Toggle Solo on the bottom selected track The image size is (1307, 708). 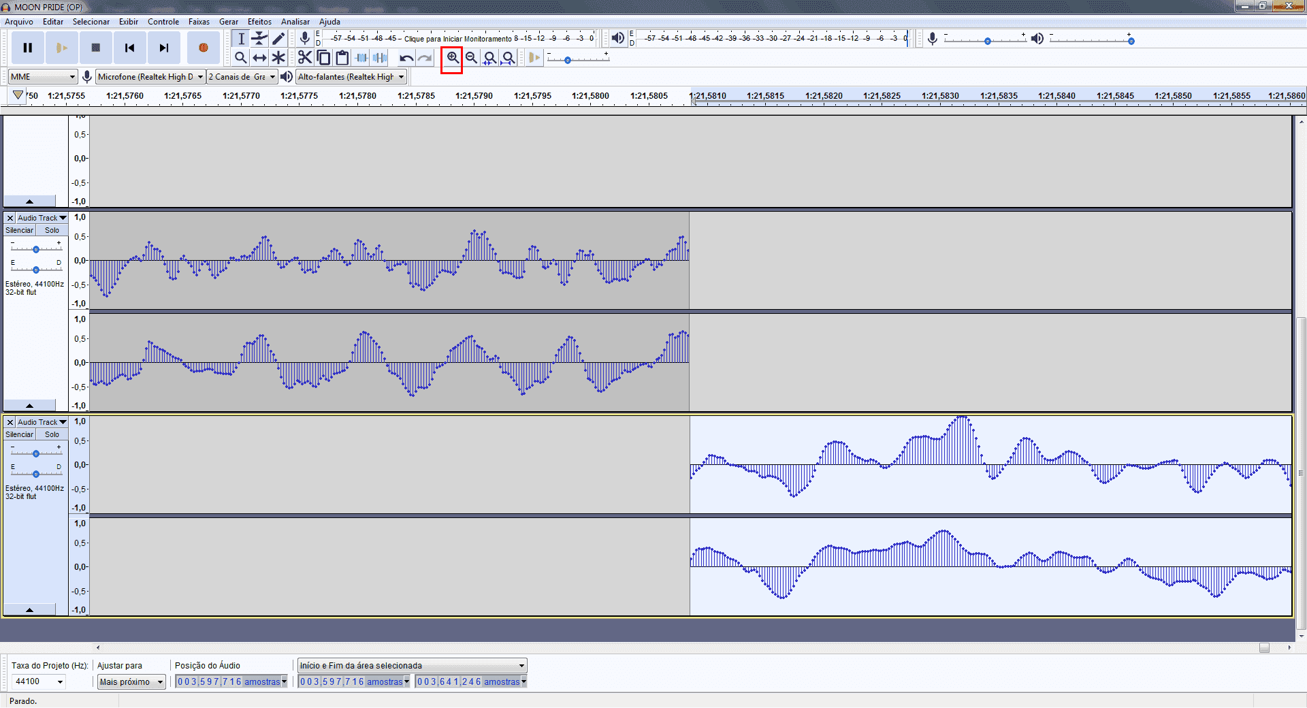click(x=52, y=434)
